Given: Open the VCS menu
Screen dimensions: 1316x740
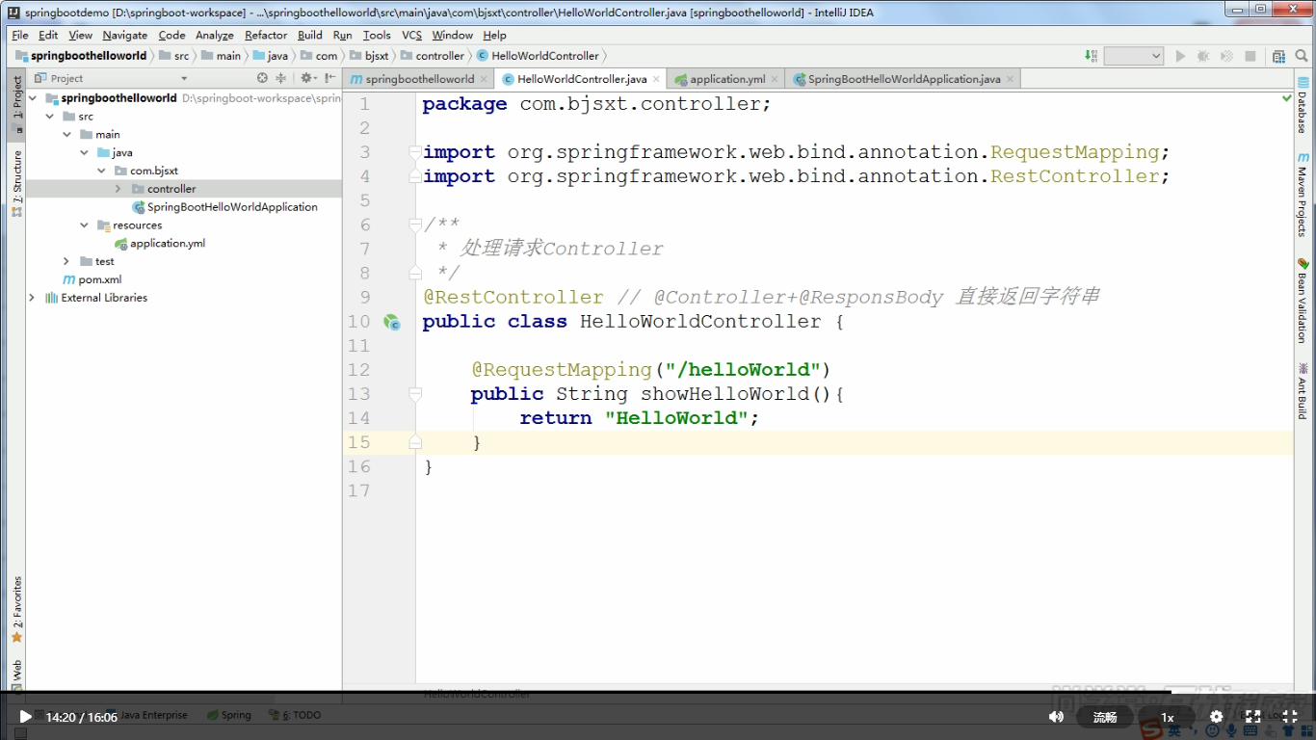Looking at the screenshot, I should 412,35.
